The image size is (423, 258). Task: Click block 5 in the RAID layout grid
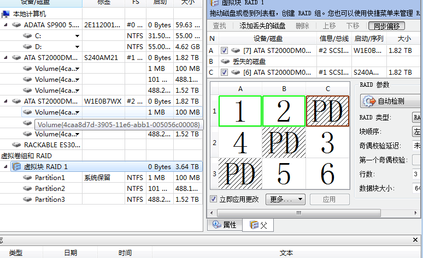284,174
